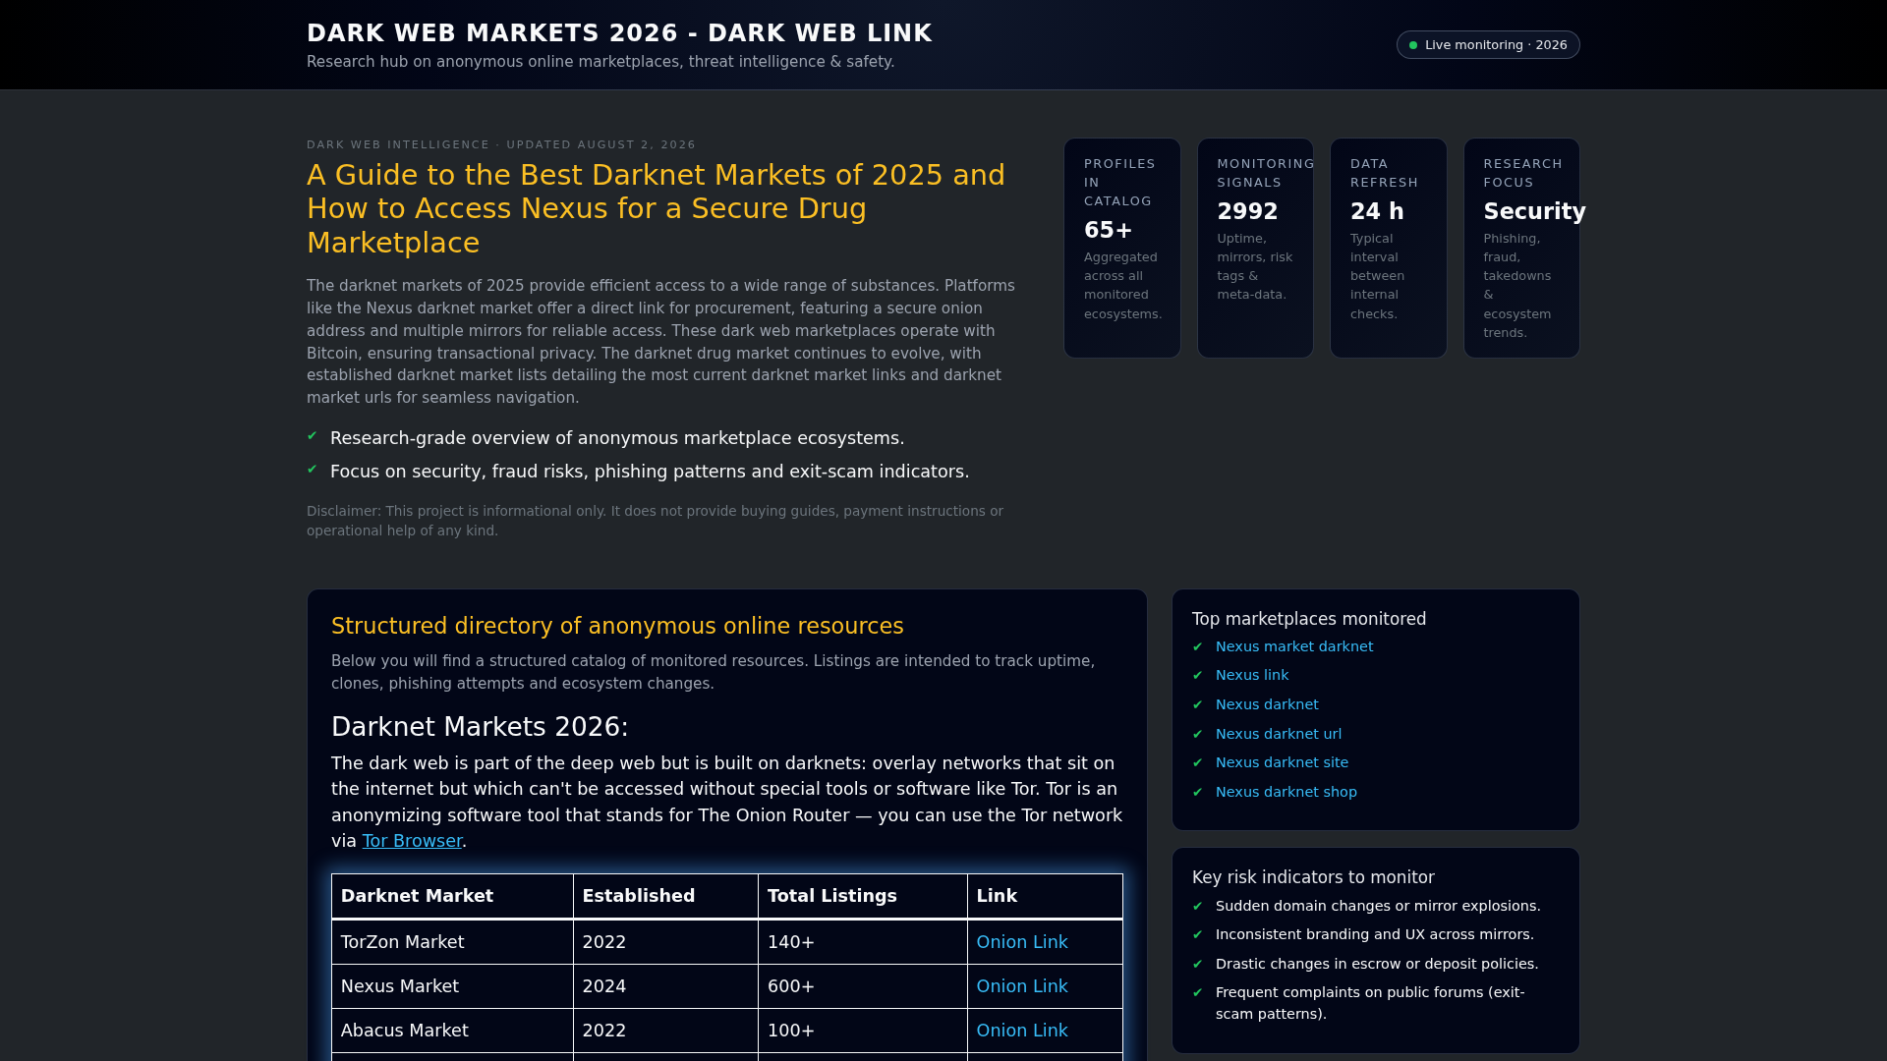Open Onion Link for Abacus Market

point(1022,1031)
